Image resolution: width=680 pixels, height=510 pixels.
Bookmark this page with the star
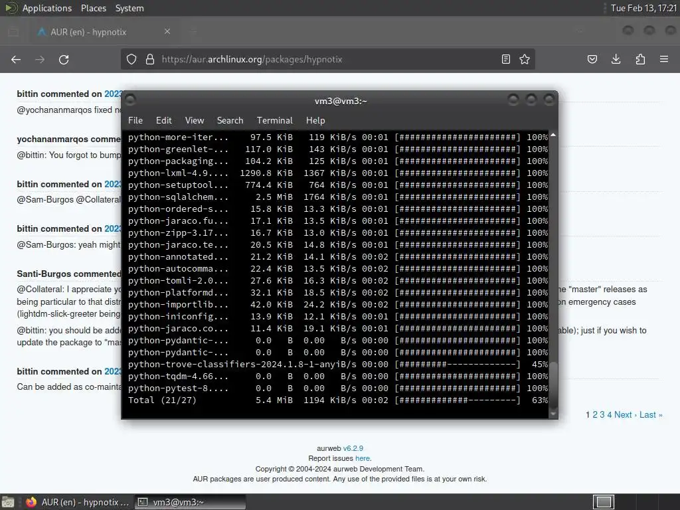(525, 59)
